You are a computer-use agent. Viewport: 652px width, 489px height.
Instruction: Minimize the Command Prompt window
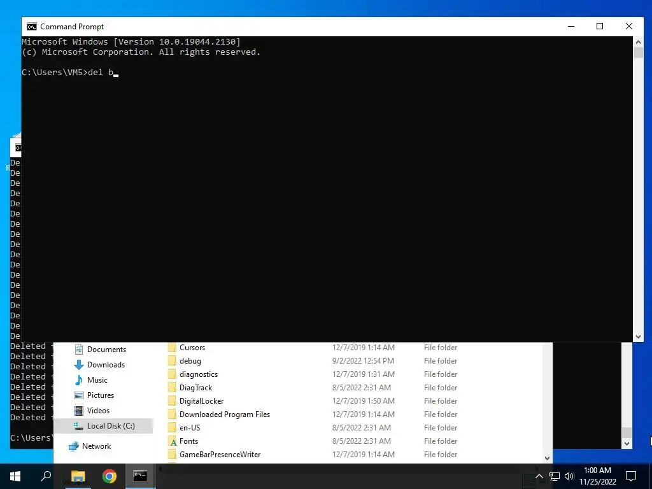[571, 26]
